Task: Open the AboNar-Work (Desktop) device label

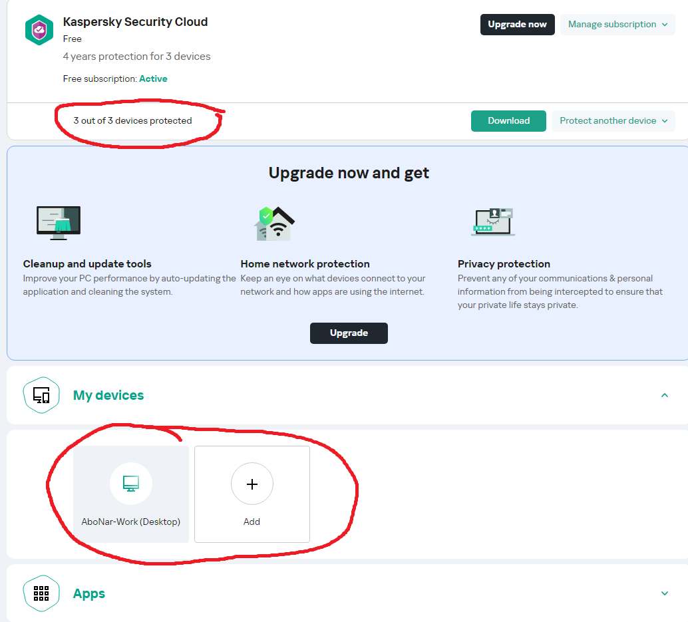Action: click(x=131, y=522)
